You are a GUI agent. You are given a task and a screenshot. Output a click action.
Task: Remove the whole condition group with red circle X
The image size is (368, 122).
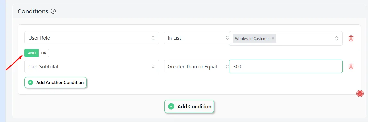coord(360,94)
